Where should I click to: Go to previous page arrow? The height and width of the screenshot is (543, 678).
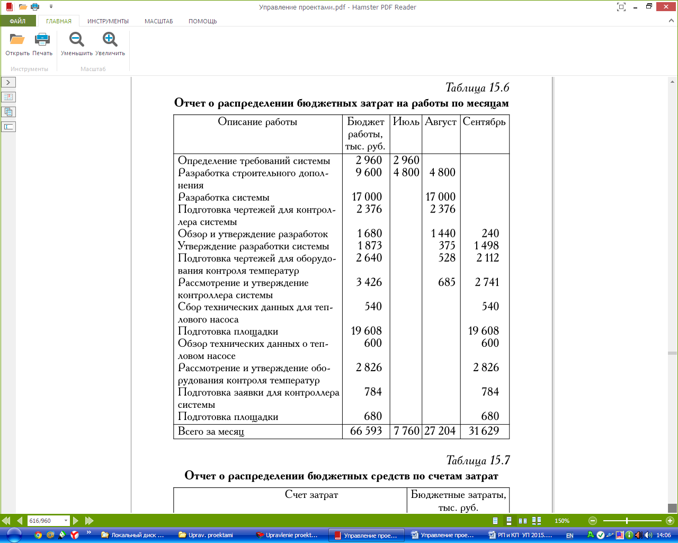pos(20,521)
